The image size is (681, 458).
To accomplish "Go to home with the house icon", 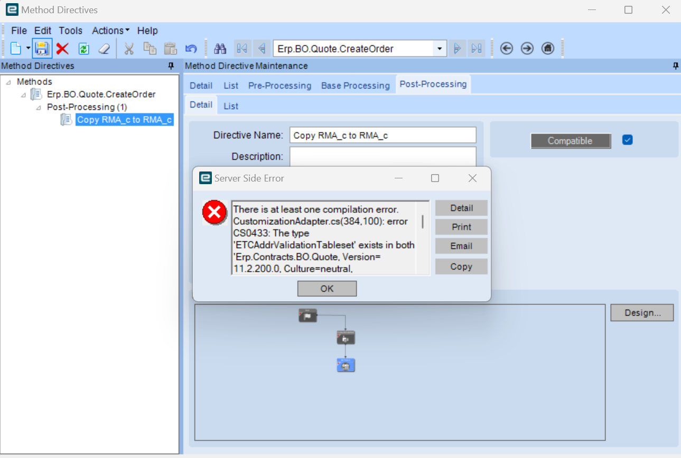I will 547,48.
